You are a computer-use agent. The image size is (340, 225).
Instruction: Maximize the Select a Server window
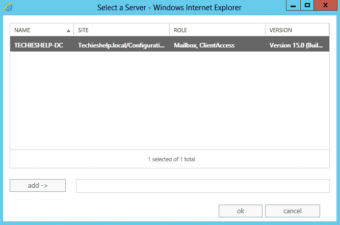307,5
